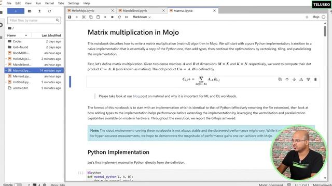
Task: Open the Settings menu
Action: [x=74, y=3]
